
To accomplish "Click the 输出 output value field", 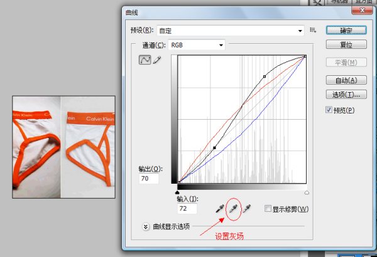I will tap(149, 179).
